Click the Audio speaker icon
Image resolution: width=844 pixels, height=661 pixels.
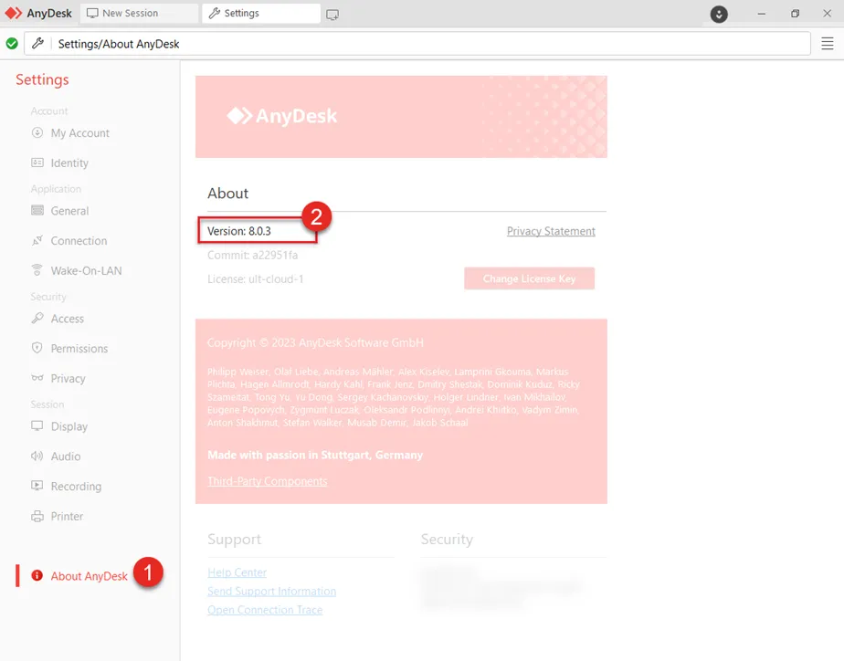37,456
